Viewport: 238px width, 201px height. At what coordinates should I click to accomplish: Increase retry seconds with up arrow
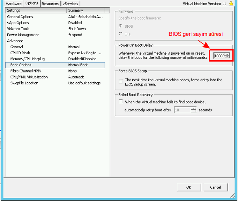193,108
